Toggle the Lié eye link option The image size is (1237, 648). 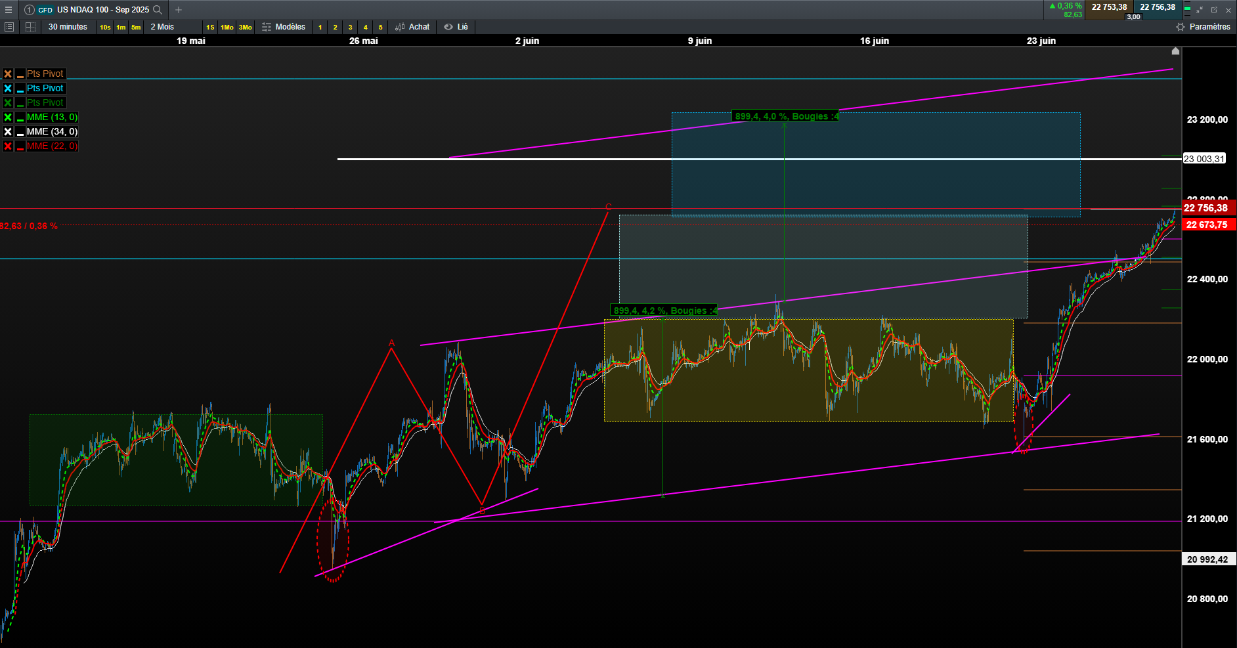[x=456, y=27]
